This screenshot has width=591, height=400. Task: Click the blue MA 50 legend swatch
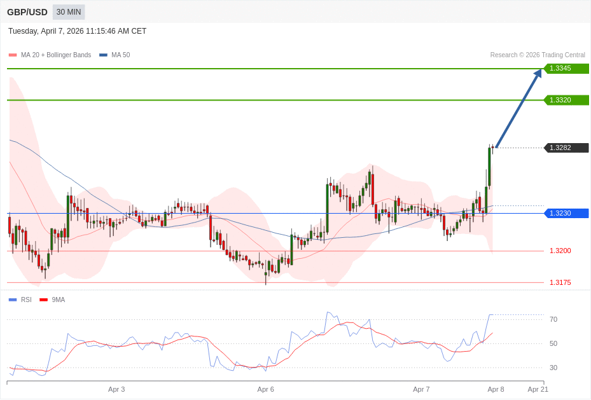103,55
